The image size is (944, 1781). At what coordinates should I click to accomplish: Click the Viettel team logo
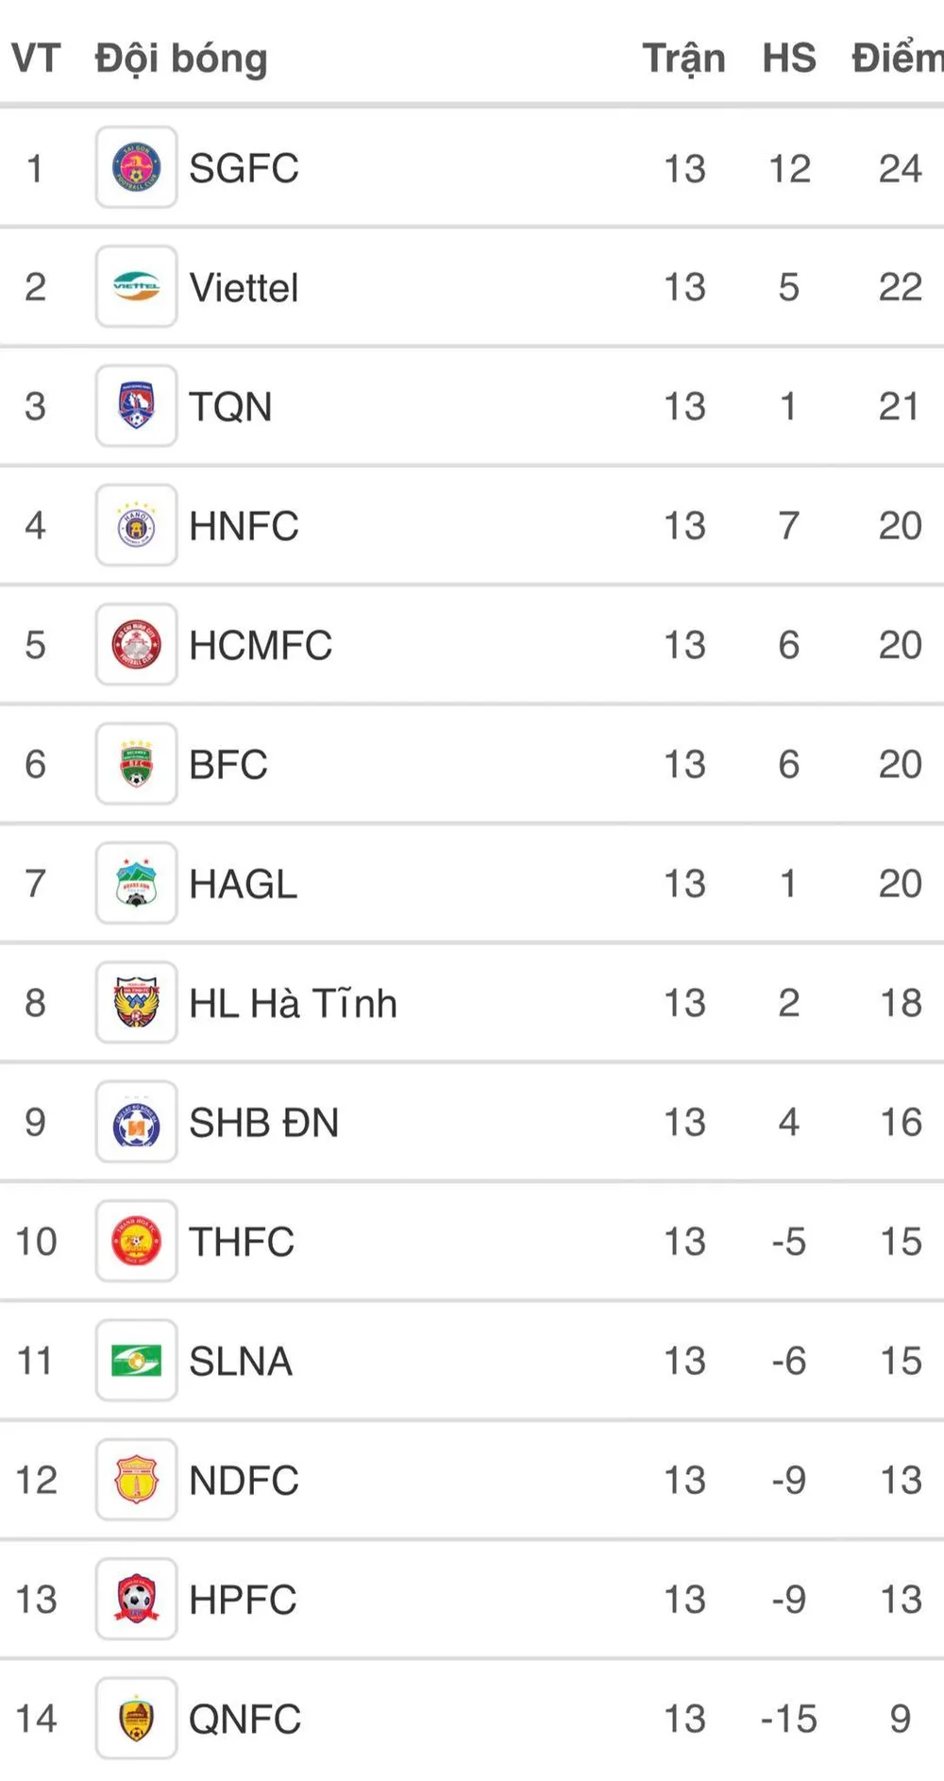pyautogui.click(x=136, y=287)
